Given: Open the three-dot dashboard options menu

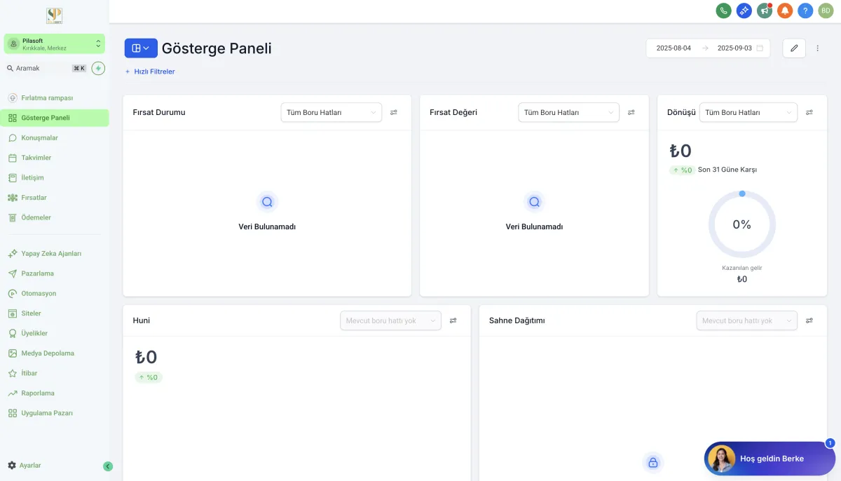Looking at the screenshot, I should point(817,48).
